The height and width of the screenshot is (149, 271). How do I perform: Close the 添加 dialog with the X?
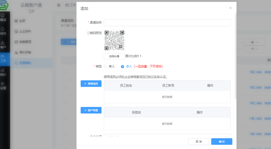pos(230,8)
